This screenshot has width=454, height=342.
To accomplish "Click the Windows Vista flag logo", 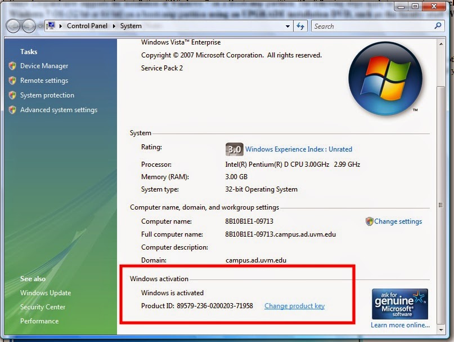I will pyautogui.click(x=385, y=79).
